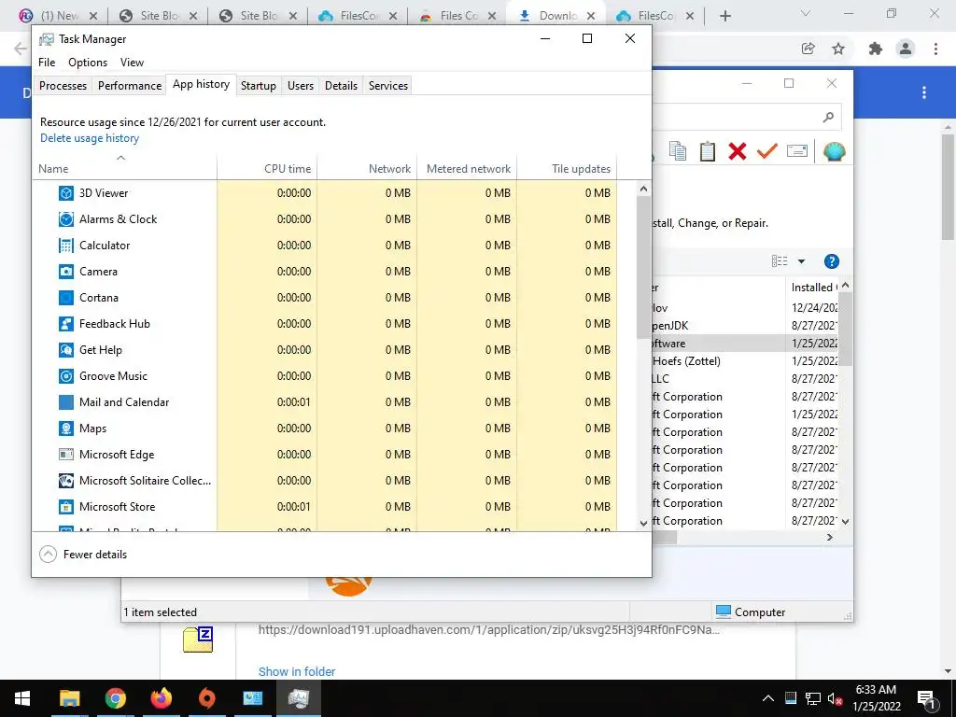Sort by the Tile updates column
The height and width of the screenshot is (717, 956).
coord(567,169)
